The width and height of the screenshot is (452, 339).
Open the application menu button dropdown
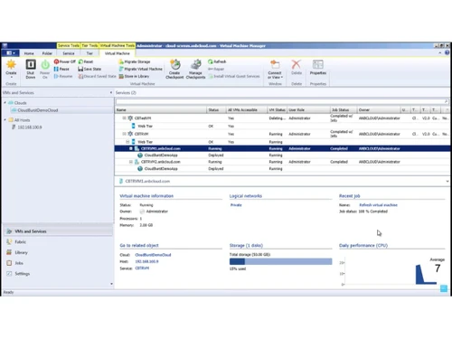coord(11,53)
